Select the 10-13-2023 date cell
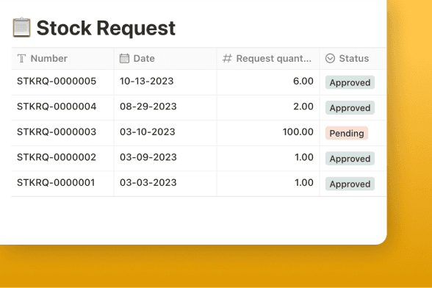Viewport: 432px width, 288px height. (165, 82)
